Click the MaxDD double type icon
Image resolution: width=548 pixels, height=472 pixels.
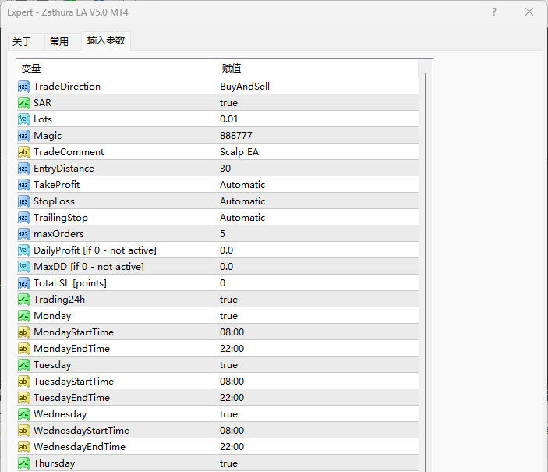[x=24, y=267]
